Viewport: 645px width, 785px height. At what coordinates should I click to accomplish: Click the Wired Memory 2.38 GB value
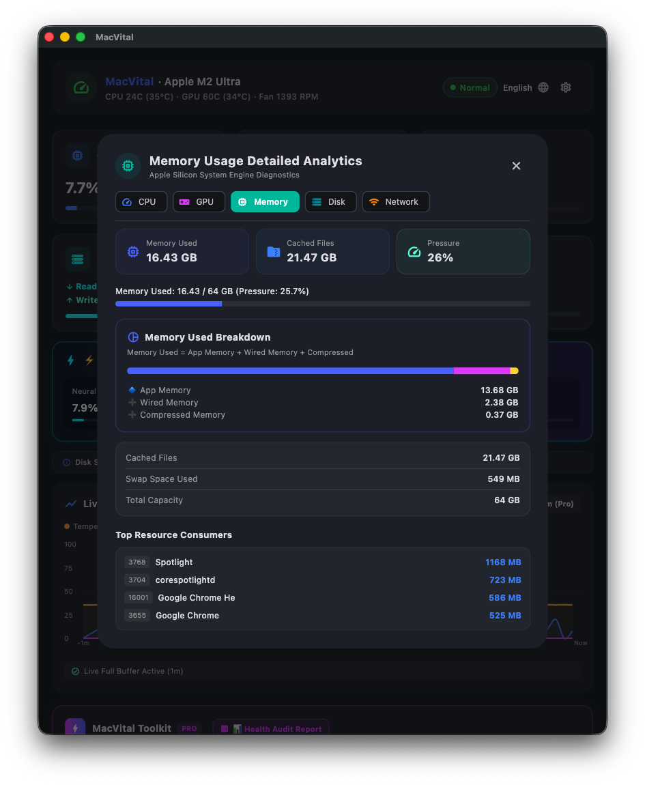(501, 403)
